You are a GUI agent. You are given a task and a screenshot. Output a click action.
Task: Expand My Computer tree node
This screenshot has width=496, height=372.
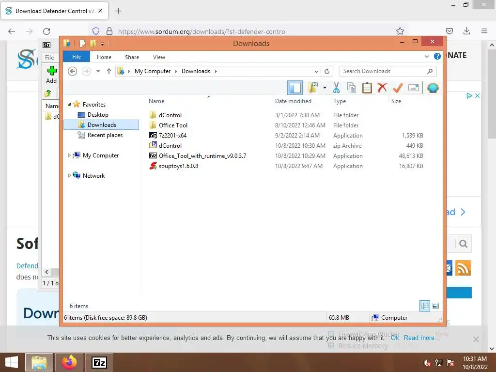69,155
